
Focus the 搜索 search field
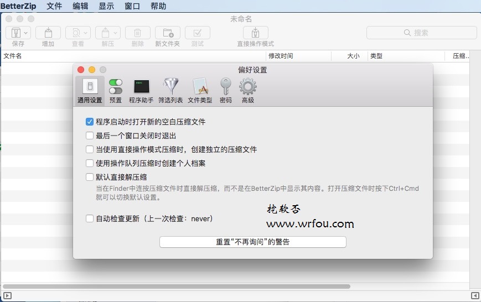point(421,33)
